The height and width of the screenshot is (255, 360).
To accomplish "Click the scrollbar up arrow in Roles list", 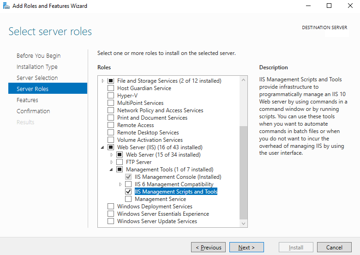I will click(x=243, y=80).
